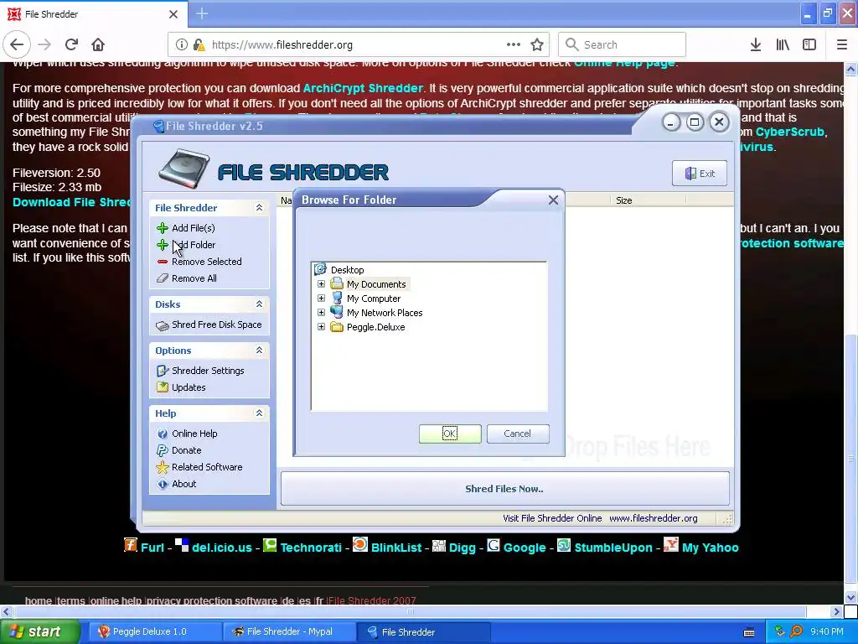Screen dimensions: 858x644
Task: Select Desktop in folder tree
Action: (x=347, y=269)
